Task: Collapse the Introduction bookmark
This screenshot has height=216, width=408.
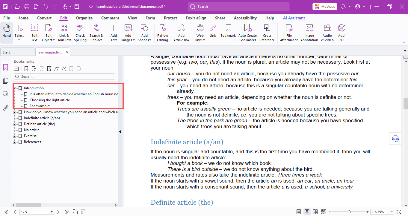Action: [x=15, y=88]
